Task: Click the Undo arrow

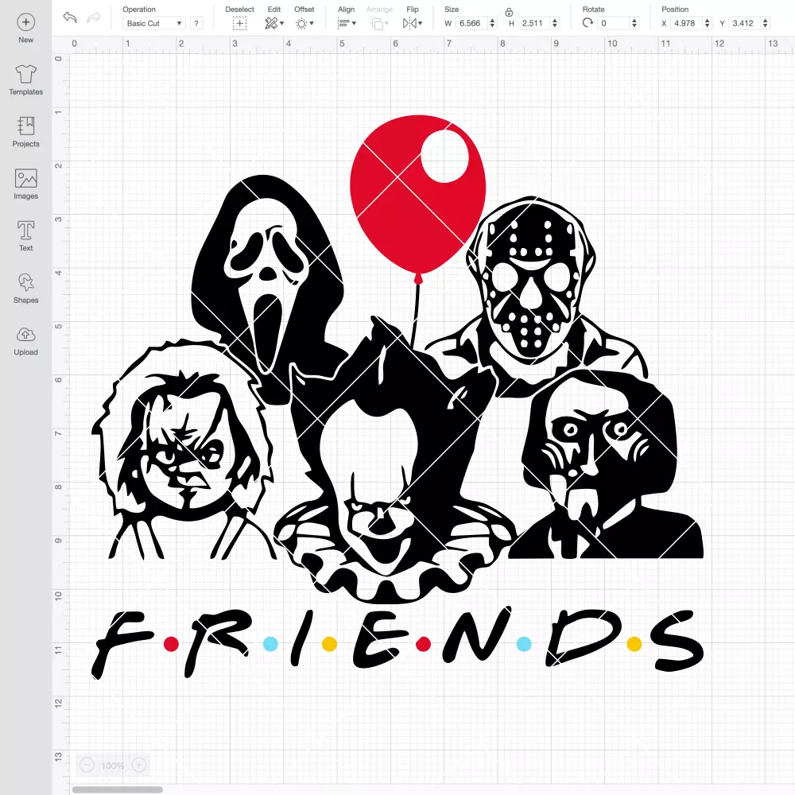Action: coord(70,17)
